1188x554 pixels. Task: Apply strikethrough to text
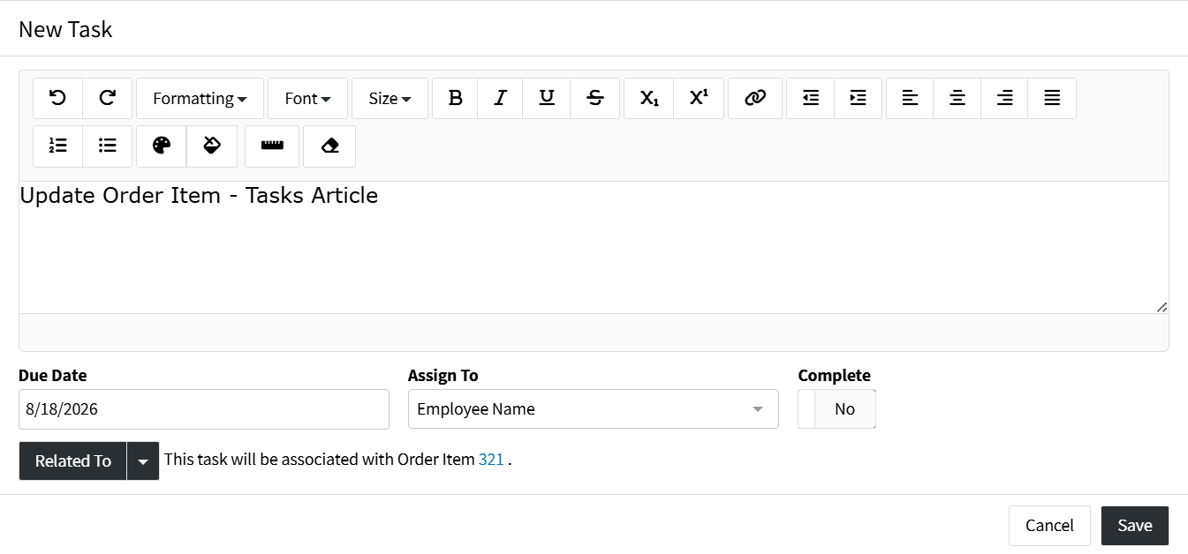click(595, 98)
